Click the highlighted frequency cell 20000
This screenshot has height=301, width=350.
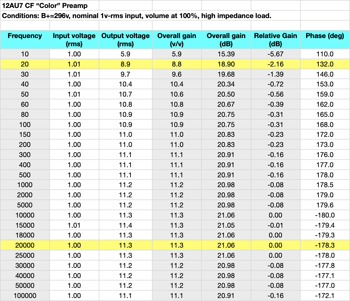pos(25,245)
